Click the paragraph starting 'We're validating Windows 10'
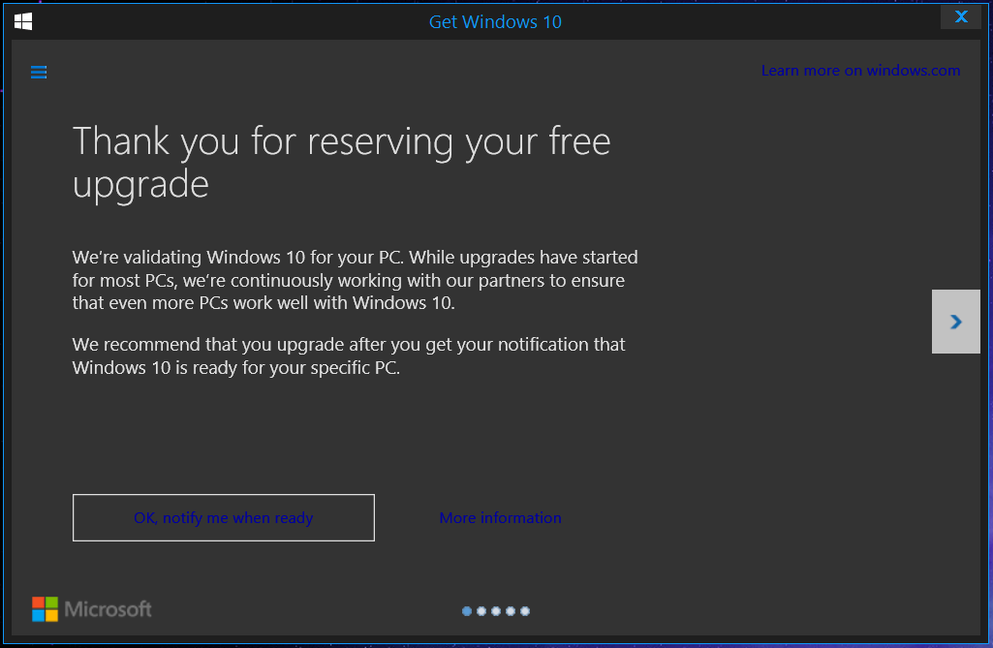993x648 pixels. (x=356, y=280)
